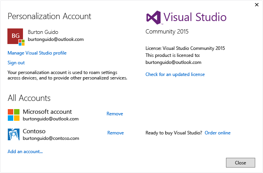Open Manage Visual Studio profile link
The height and width of the screenshot is (173, 263).
tap(37, 53)
